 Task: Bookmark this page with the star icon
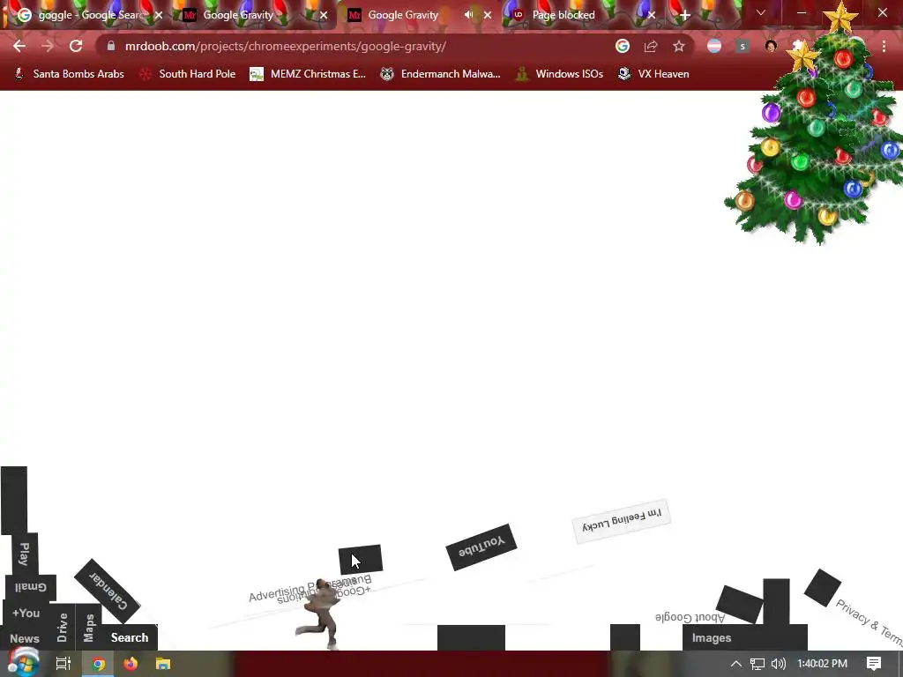[679, 46]
